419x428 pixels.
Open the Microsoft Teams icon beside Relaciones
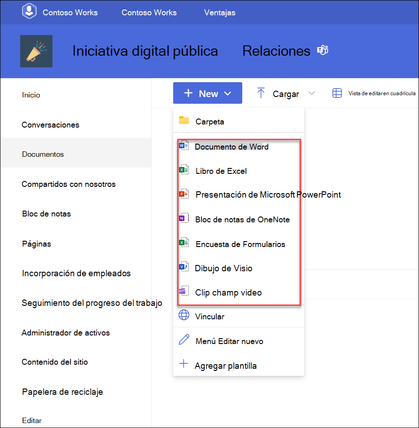tap(323, 50)
